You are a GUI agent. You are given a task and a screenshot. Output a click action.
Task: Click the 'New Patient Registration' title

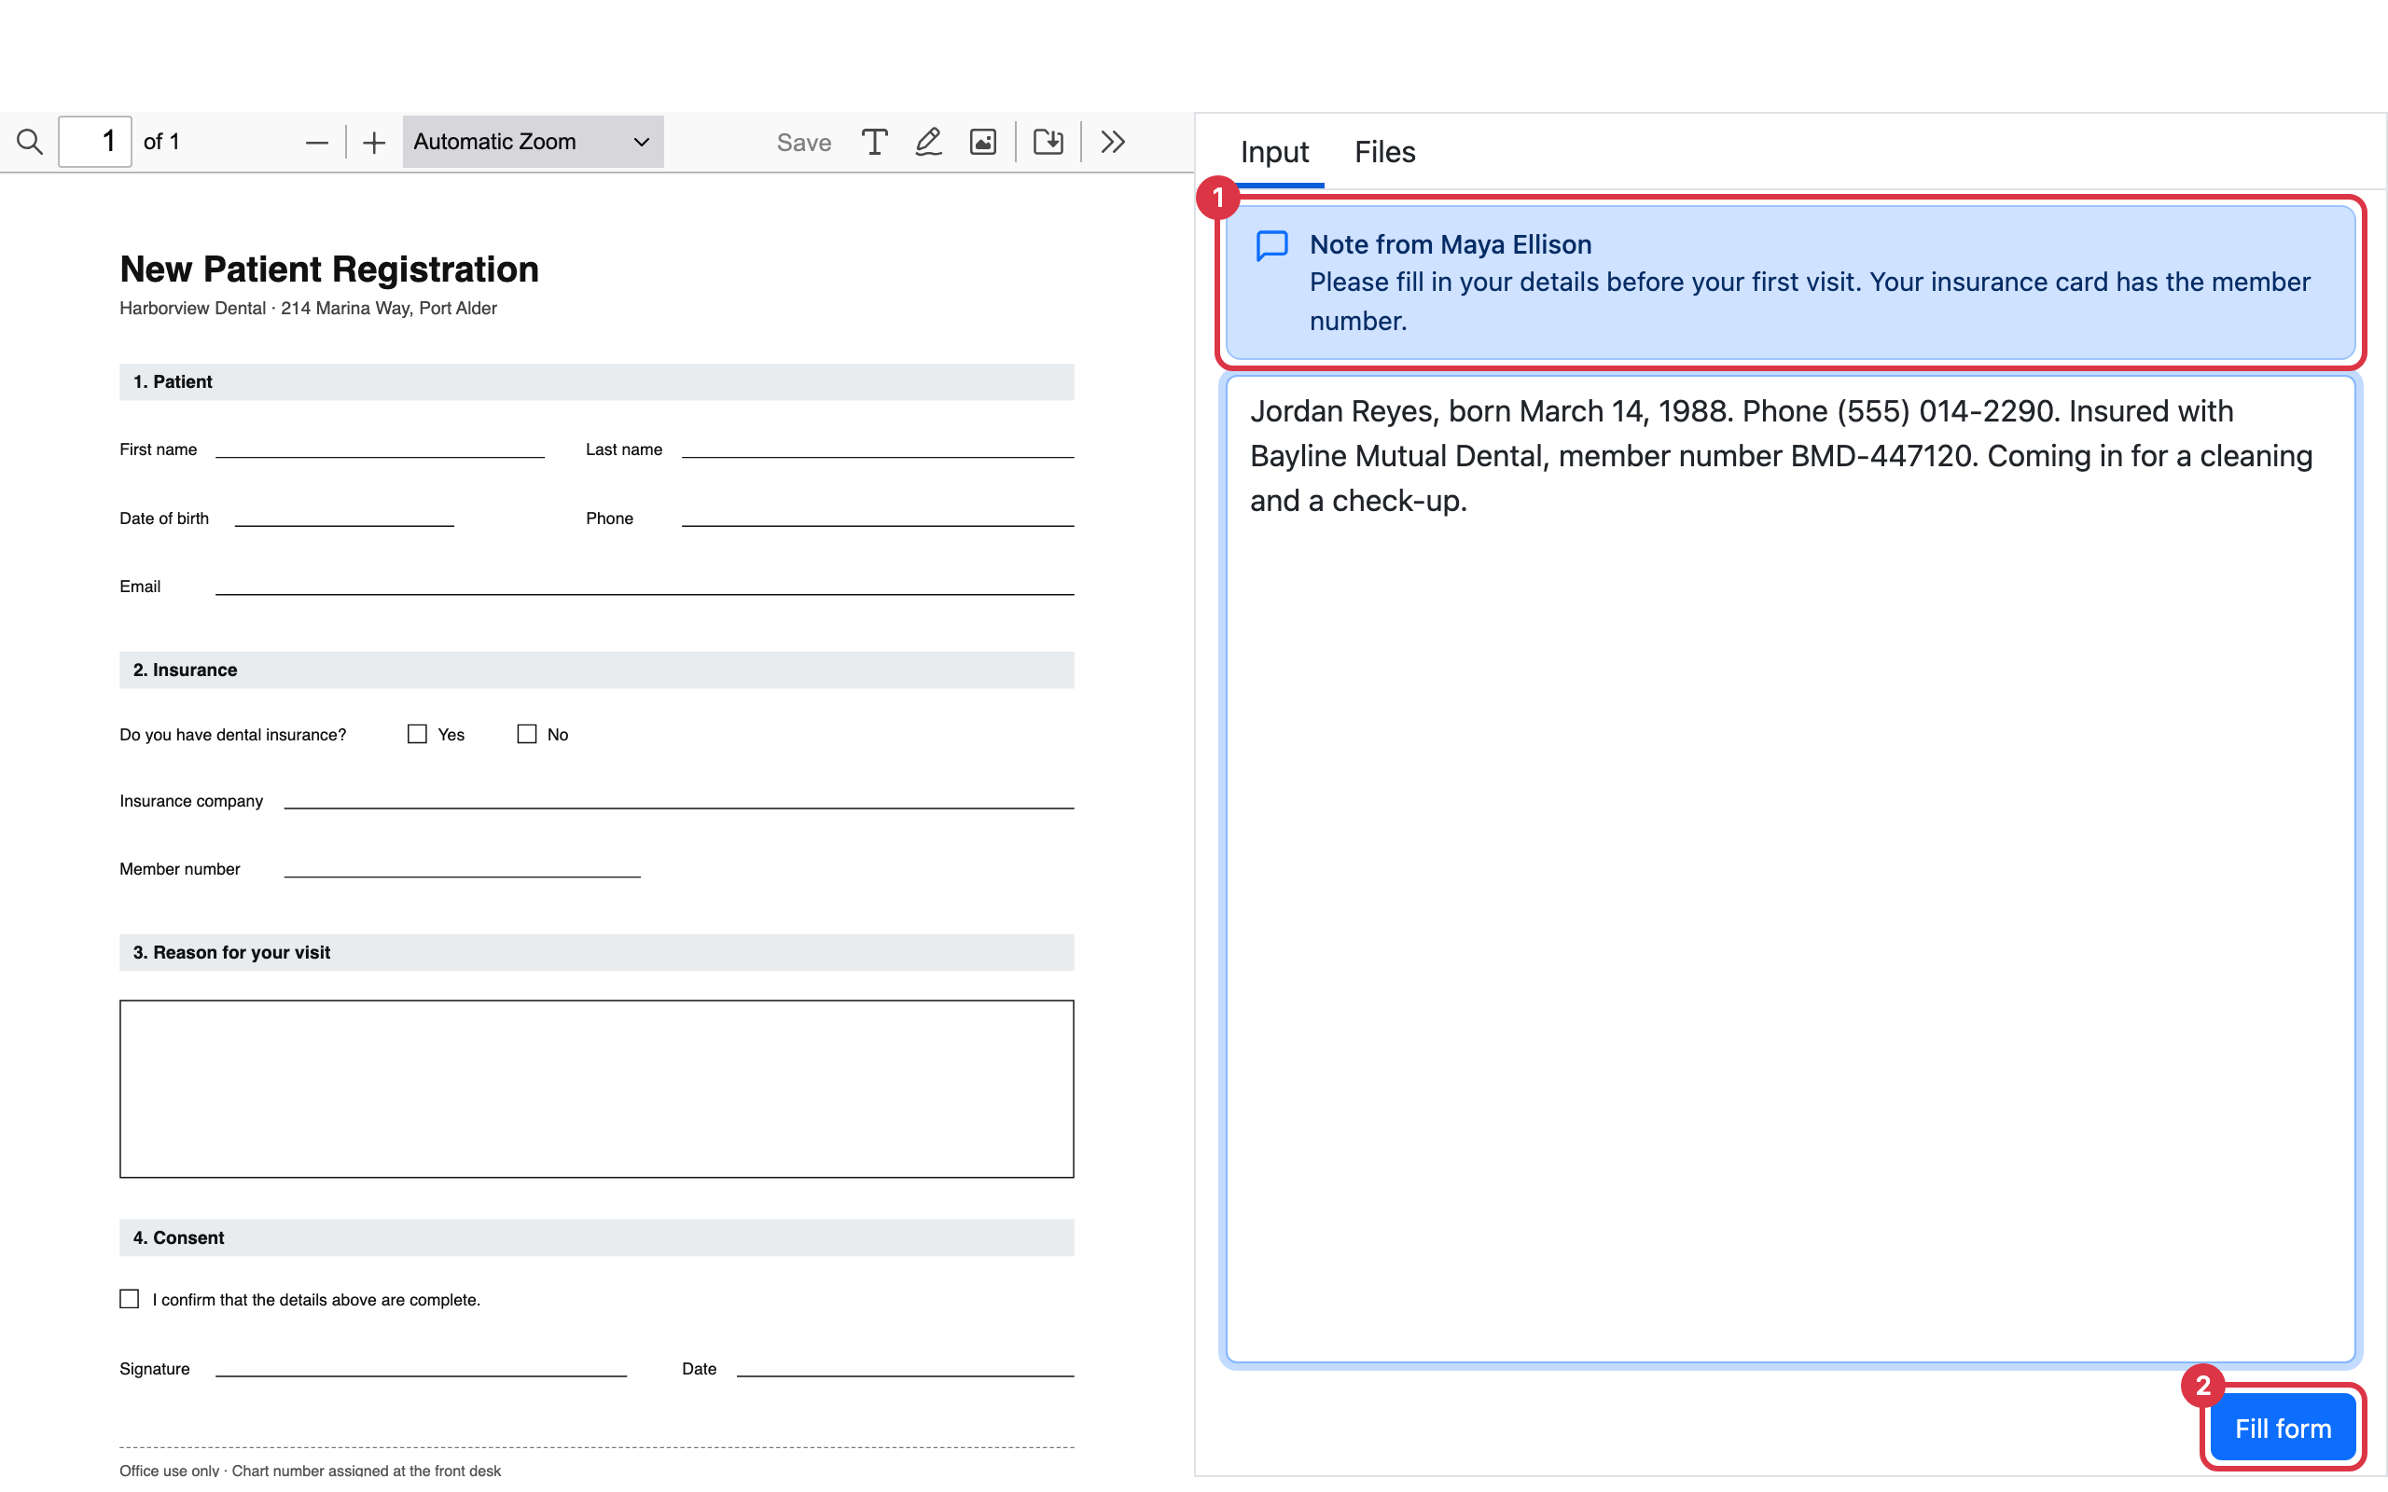coord(329,269)
